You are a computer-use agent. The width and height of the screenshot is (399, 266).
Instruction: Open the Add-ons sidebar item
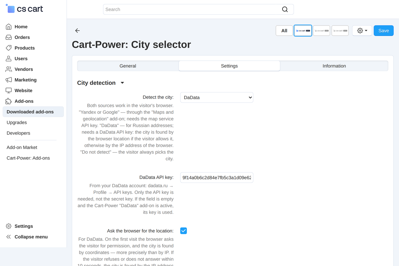click(x=24, y=101)
